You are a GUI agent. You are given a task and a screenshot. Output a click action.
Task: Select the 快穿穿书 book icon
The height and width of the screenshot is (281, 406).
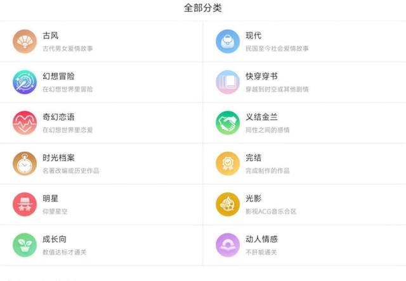pyautogui.click(x=228, y=82)
